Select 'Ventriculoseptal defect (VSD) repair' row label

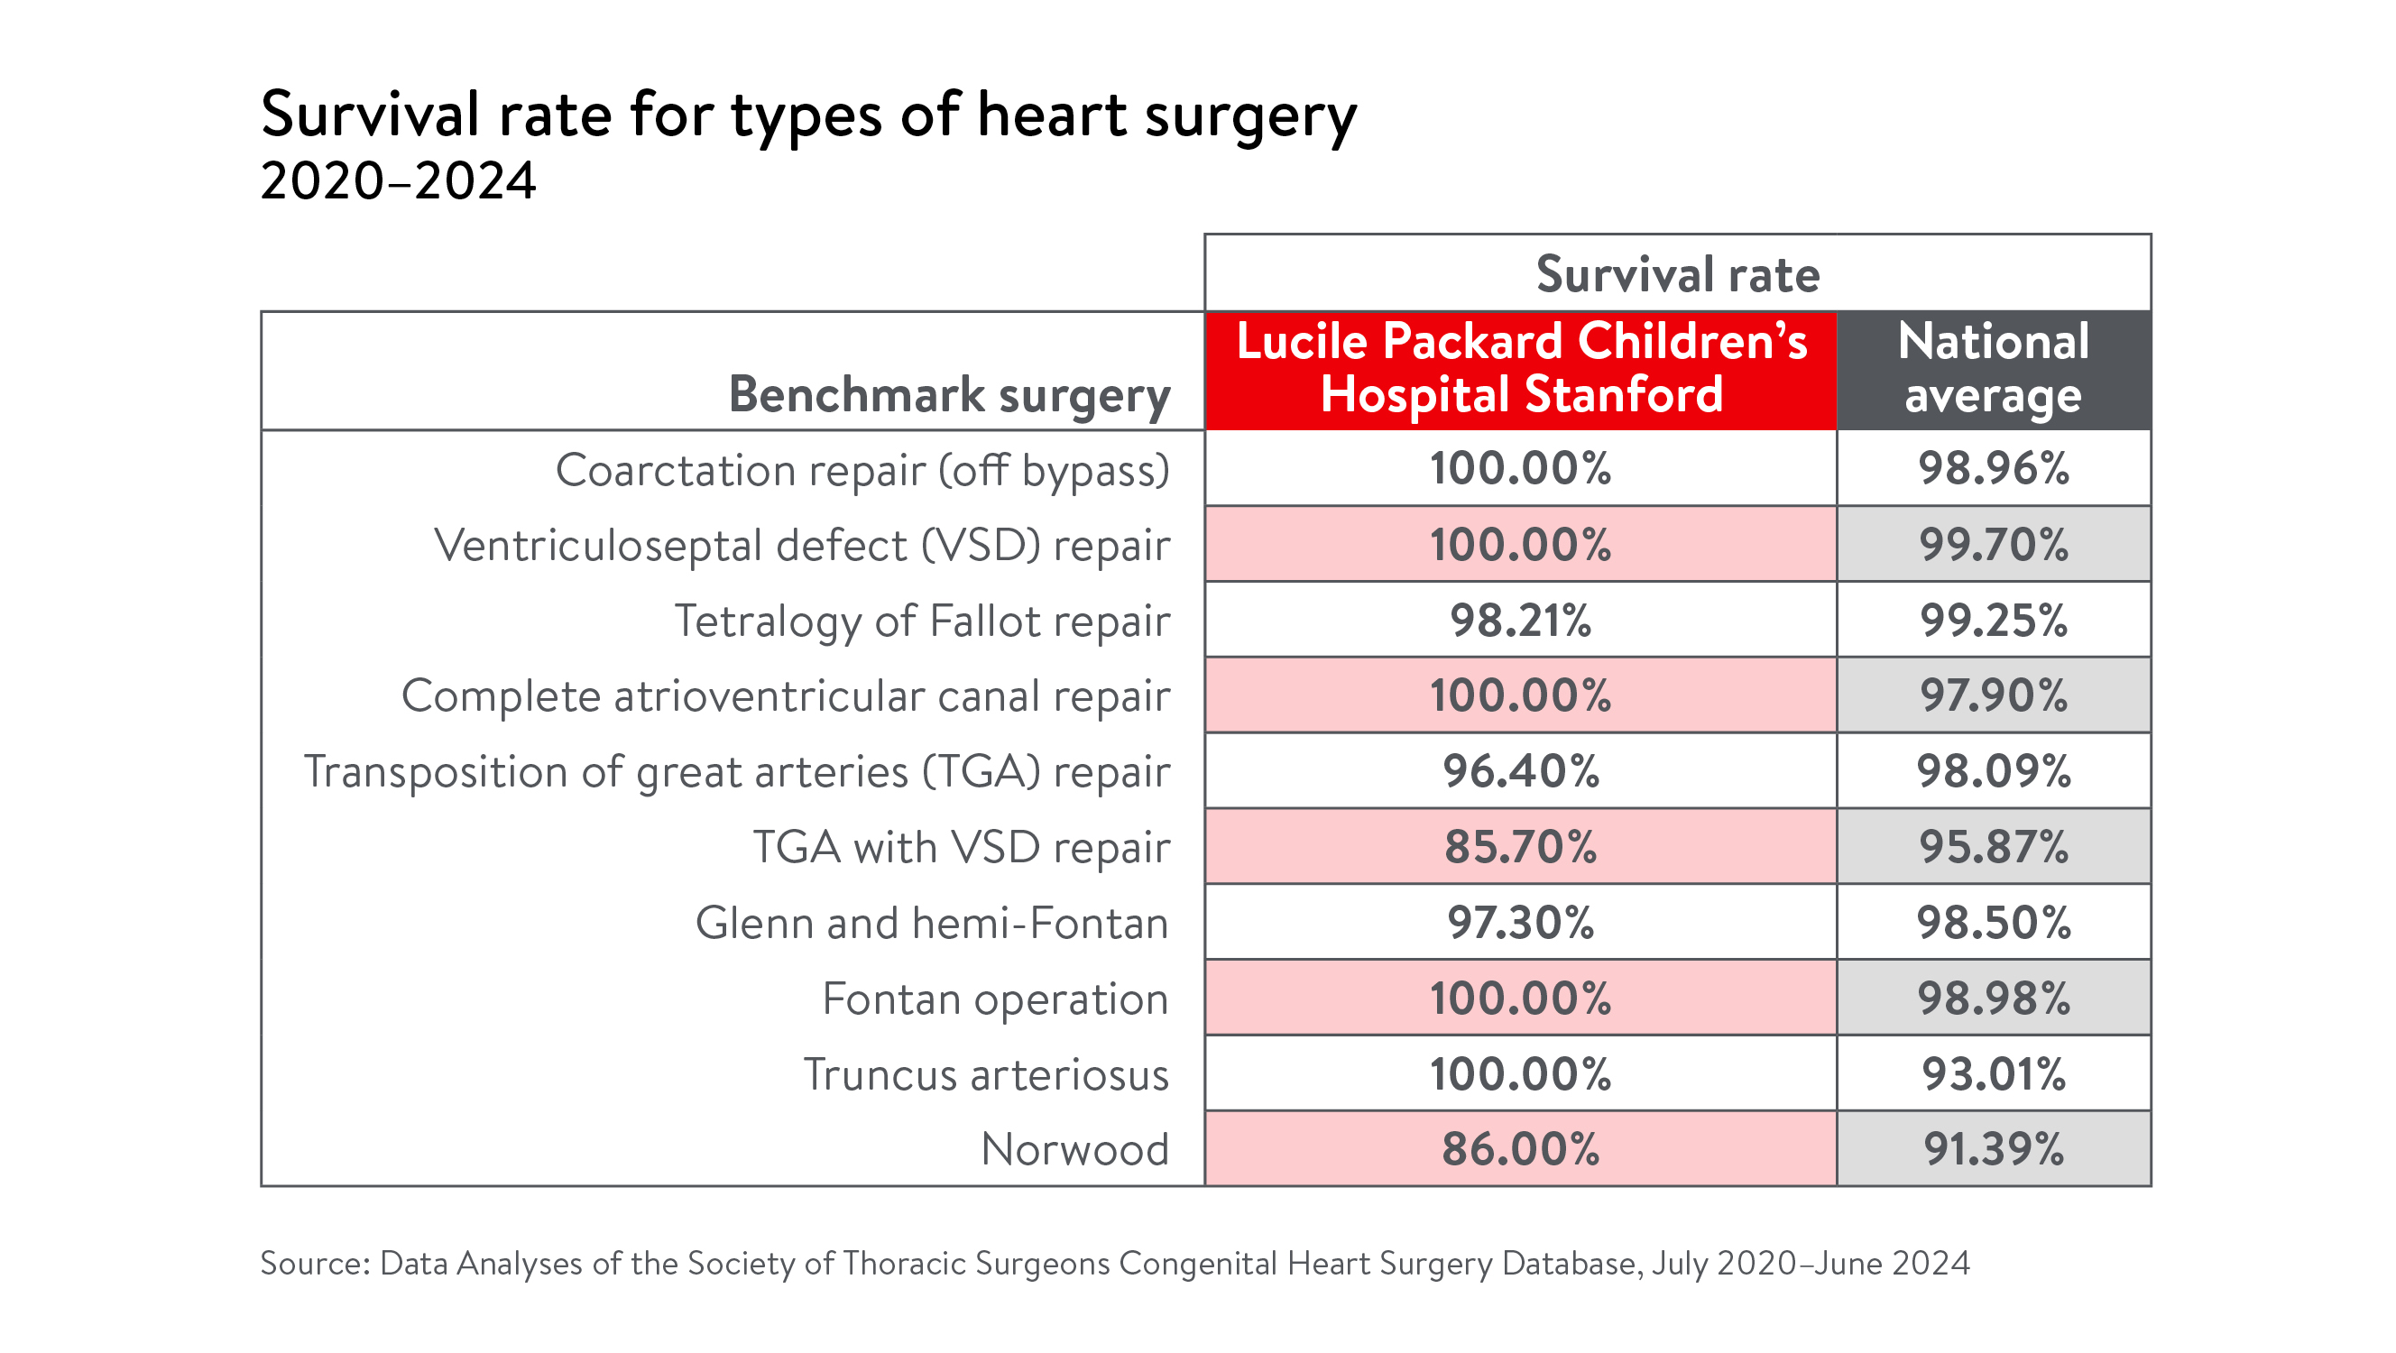801,545
